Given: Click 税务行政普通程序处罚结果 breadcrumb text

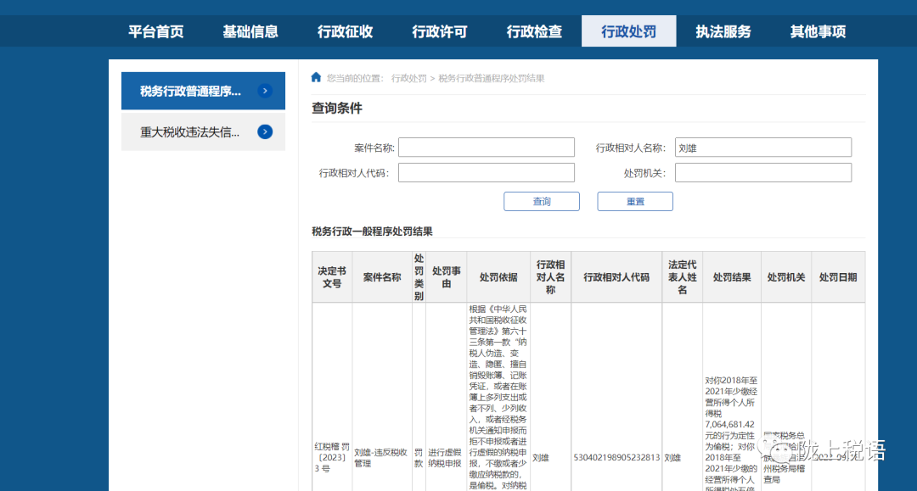Looking at the screenshot, I should pyautogui.click(x=492, y=78).
